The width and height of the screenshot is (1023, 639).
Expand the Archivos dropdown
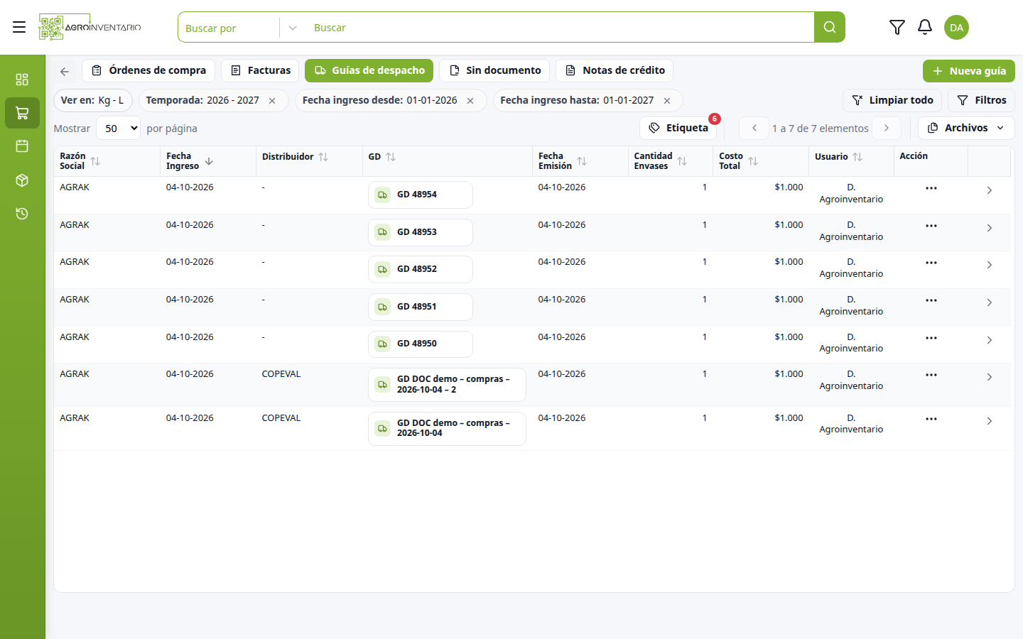(x=966, y=128)
